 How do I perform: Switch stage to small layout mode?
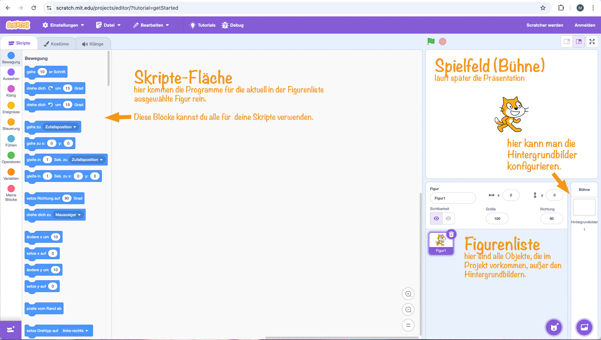[567, 41]
